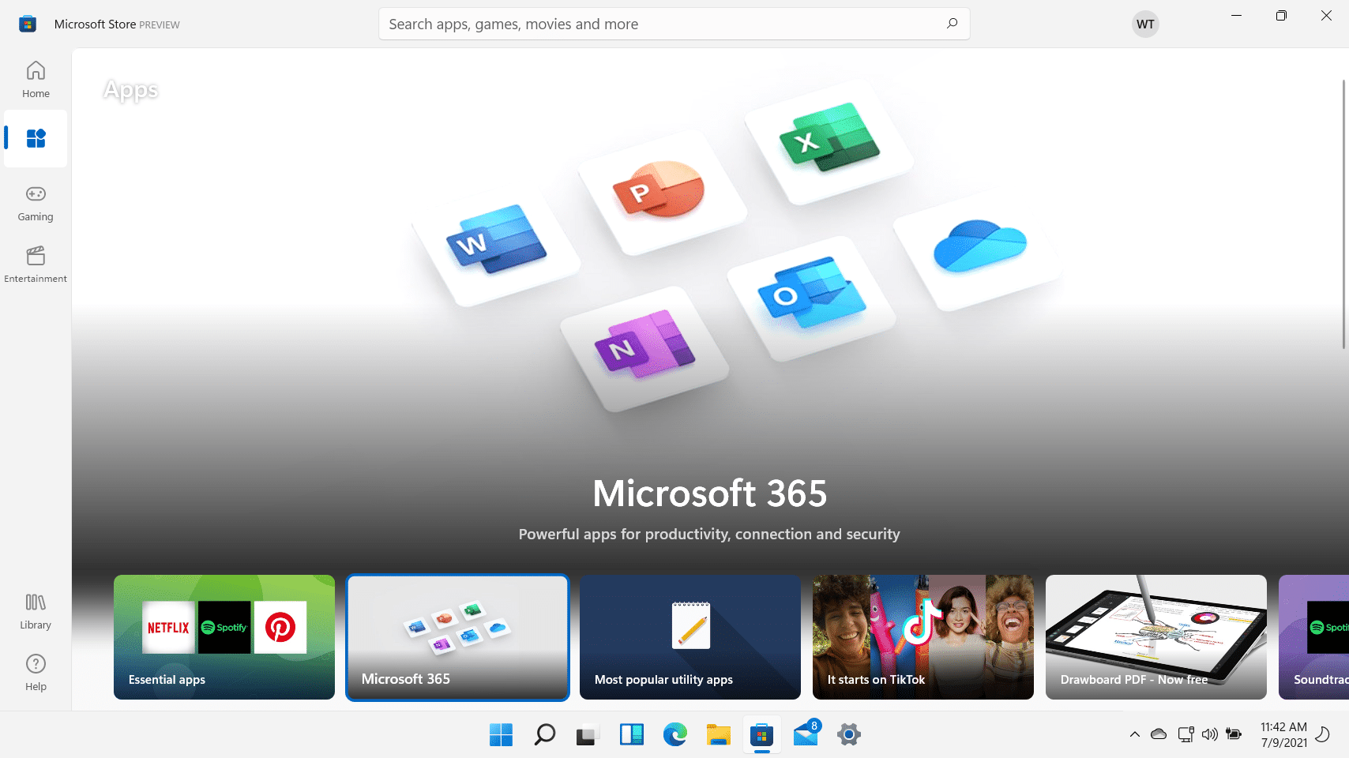
Task: Click the search apps input box
Action: [674, 24]
